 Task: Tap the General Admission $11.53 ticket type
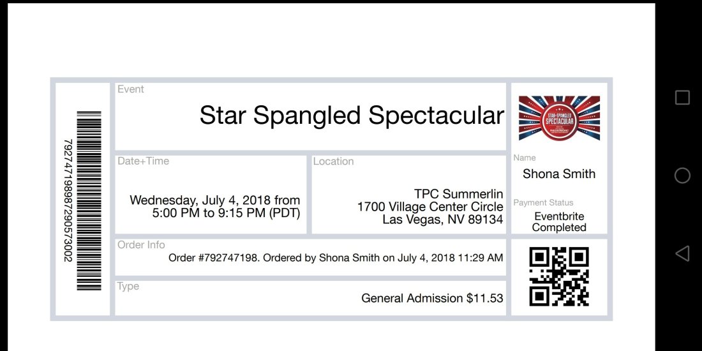click(432, 298)
